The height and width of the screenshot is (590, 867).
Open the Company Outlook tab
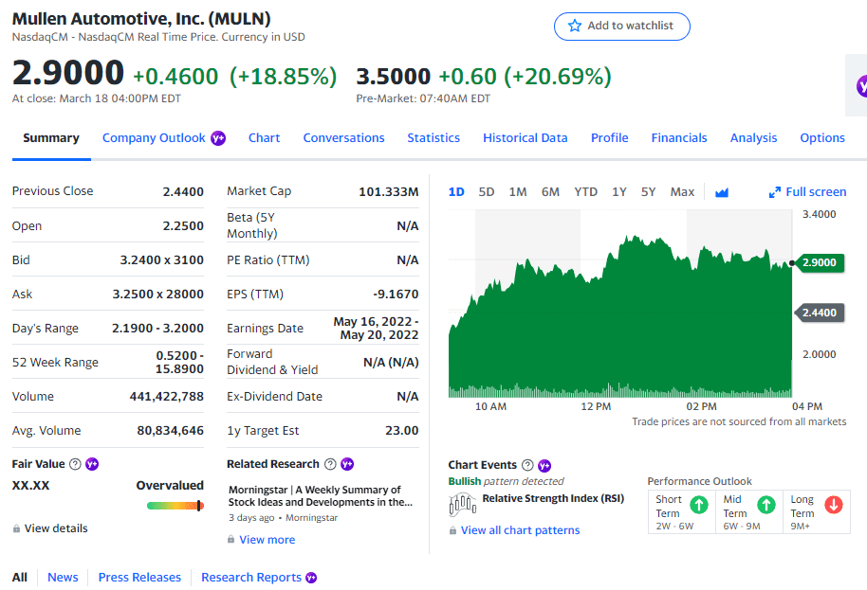coord(154,138)
